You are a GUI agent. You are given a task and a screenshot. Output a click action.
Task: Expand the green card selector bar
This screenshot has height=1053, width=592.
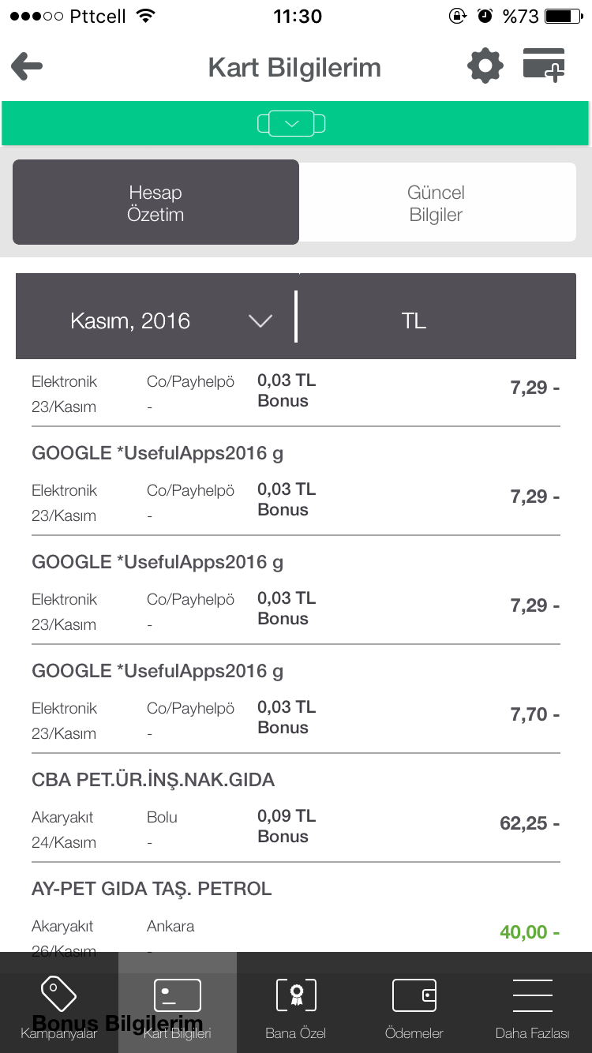tap(291, 124)
